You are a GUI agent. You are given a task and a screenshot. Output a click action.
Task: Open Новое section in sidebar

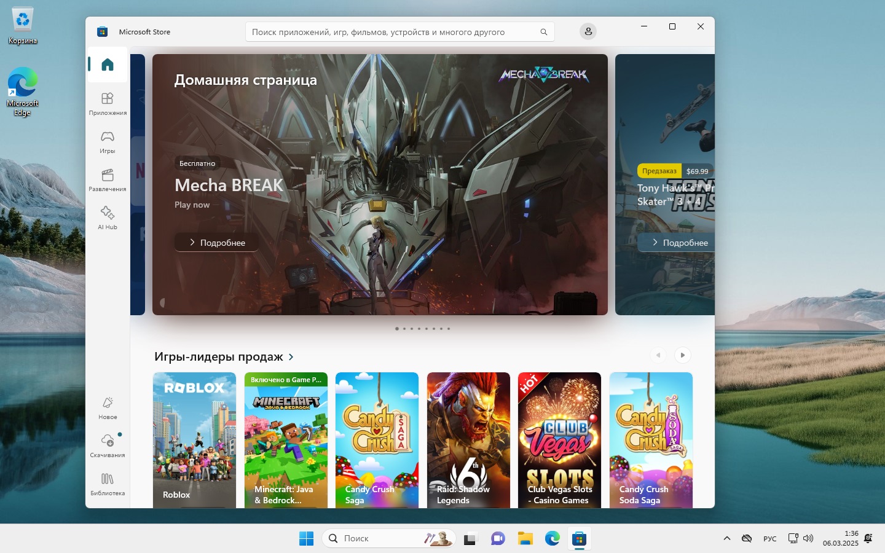click(x=108, y=408)
